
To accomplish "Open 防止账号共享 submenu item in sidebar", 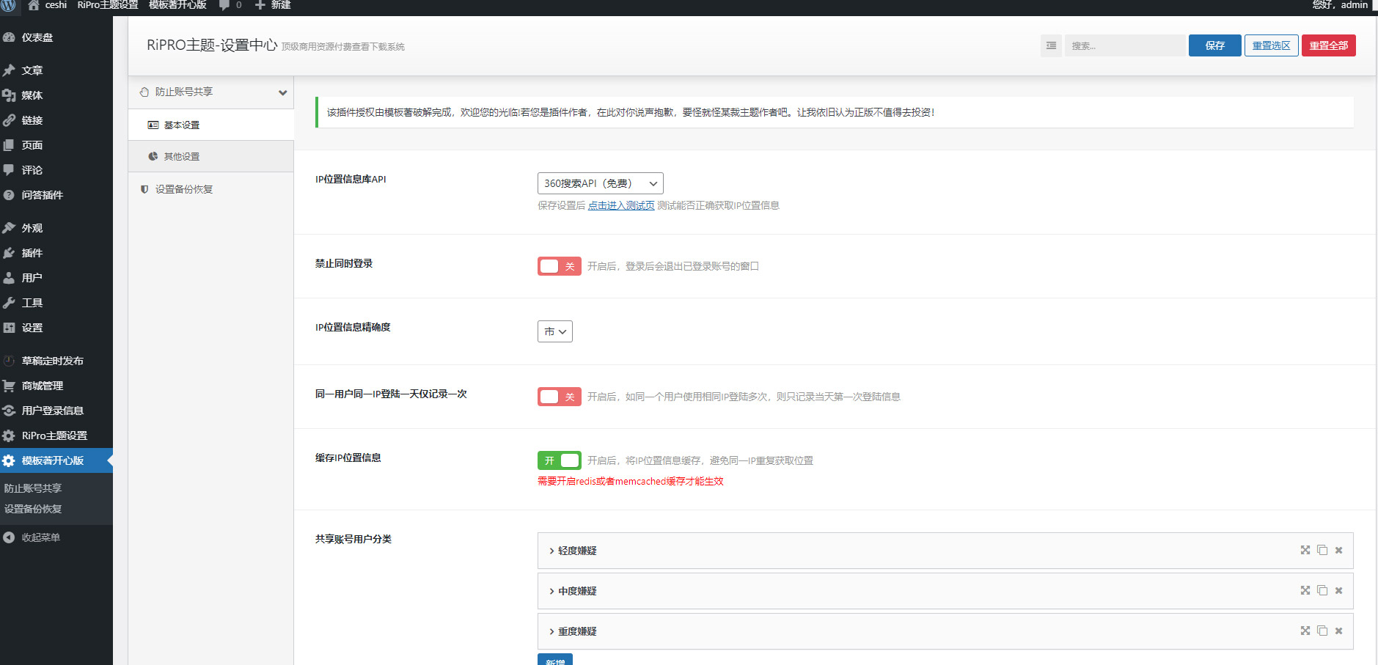I will pos(33,488).
